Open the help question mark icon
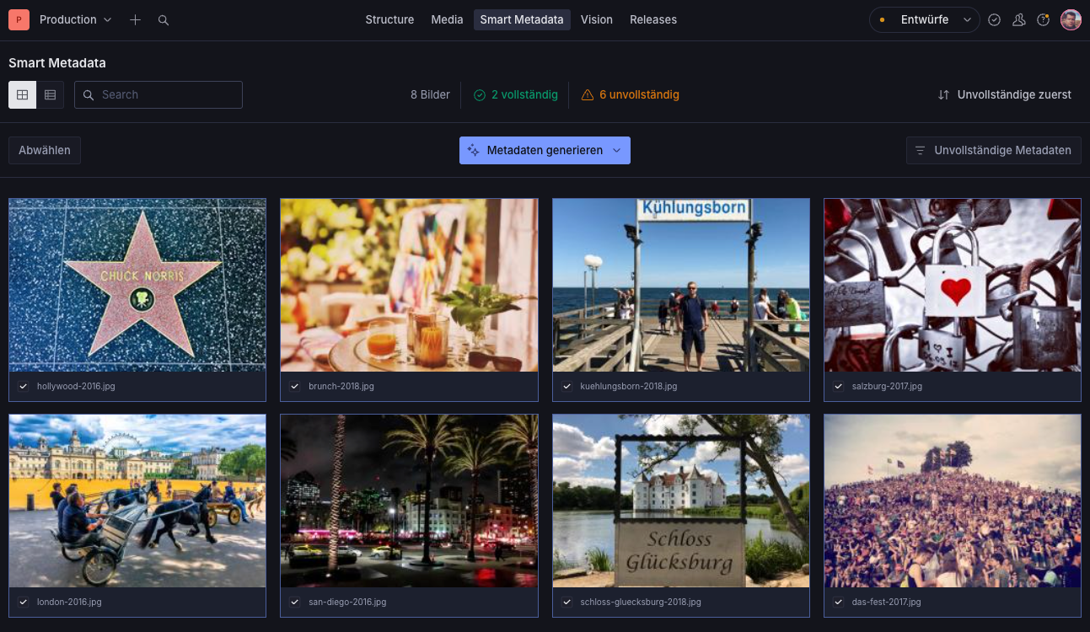1090x632 pixels. [1044, 19]
